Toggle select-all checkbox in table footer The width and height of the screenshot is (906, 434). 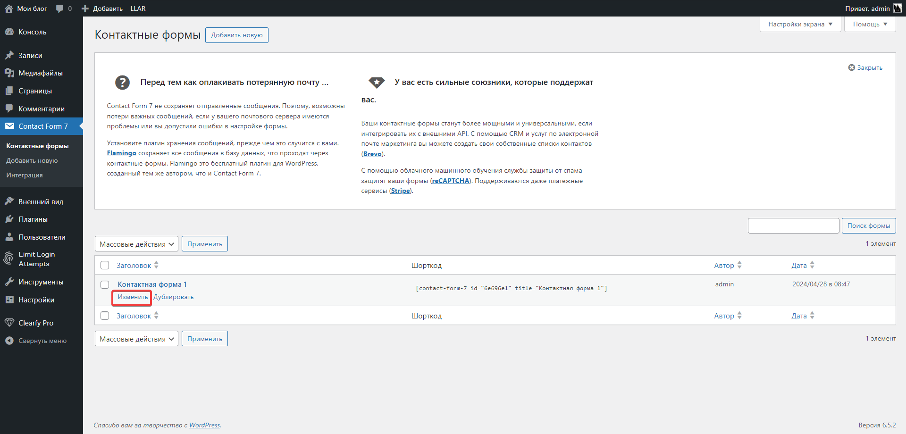point(105,316)
